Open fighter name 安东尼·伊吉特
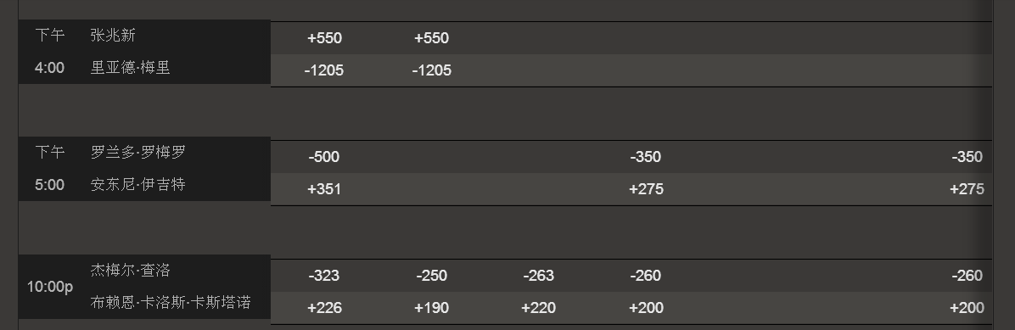 point(138,184)
